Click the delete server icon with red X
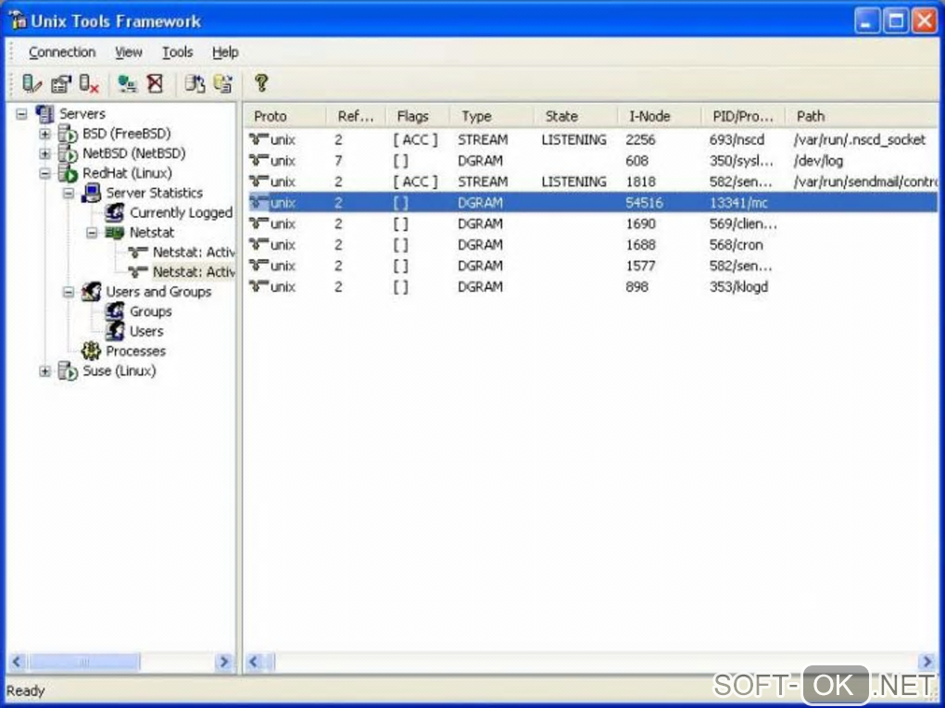 click(x=89, y=83)
